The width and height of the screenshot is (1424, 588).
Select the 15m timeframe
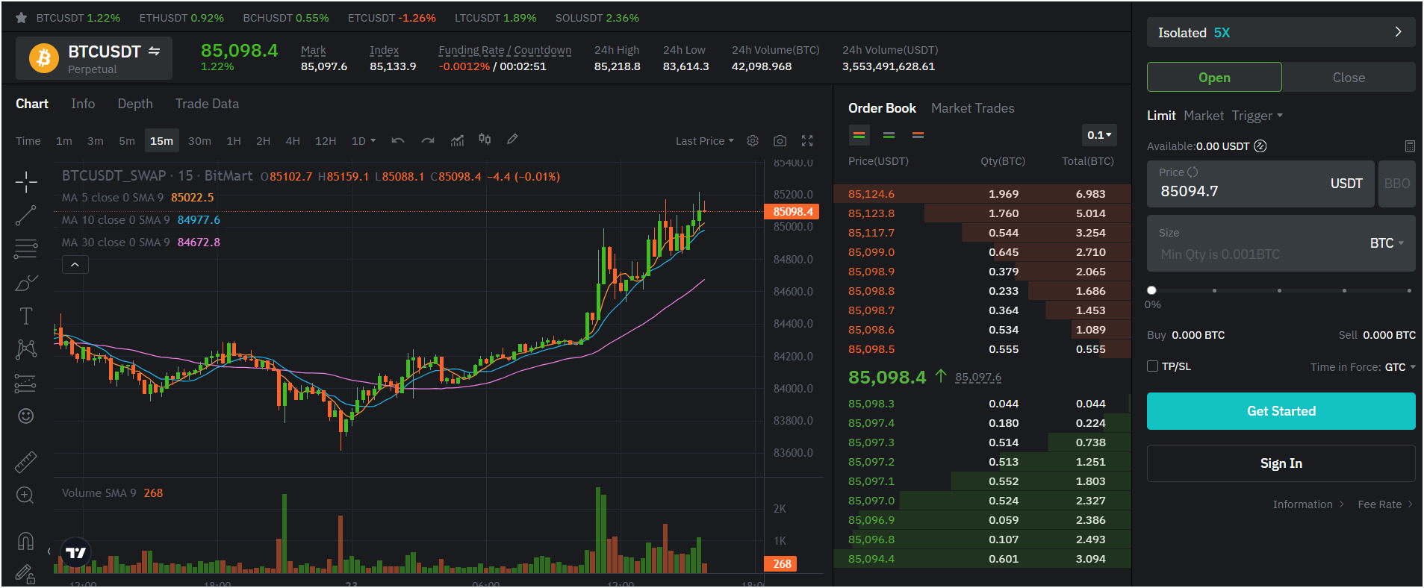pos(161,141)
